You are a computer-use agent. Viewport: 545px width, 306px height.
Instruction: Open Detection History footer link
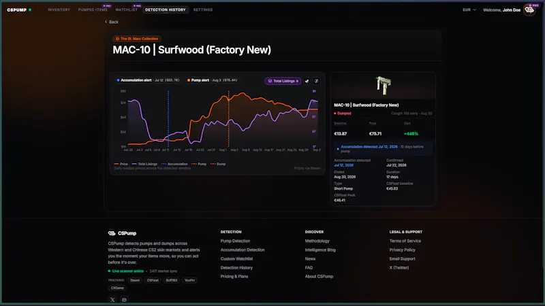click(236, 267)
